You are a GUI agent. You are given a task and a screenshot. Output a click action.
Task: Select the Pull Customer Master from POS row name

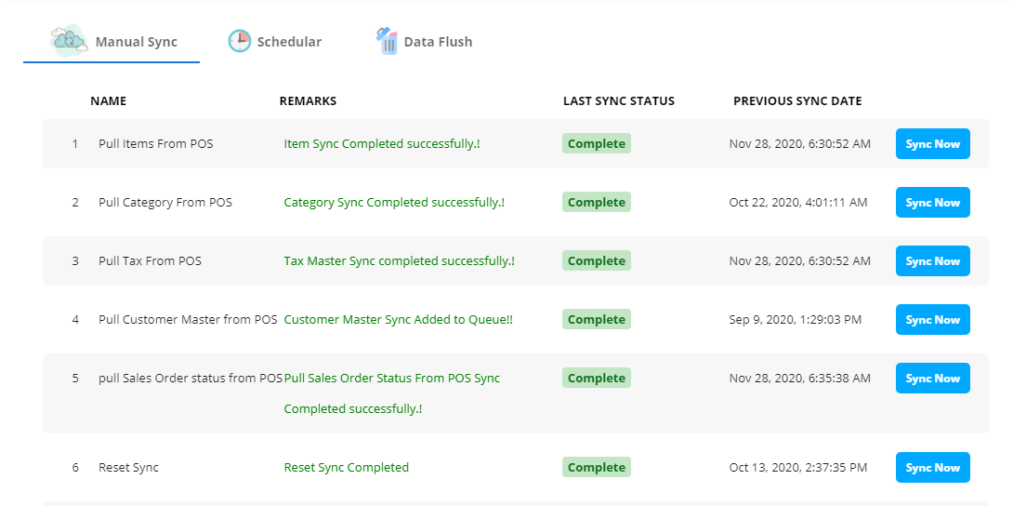[x=188, y=320]
